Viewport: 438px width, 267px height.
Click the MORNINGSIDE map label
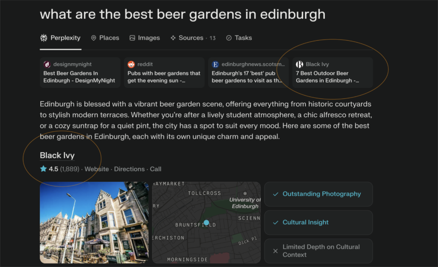click(x=188, y=260)
